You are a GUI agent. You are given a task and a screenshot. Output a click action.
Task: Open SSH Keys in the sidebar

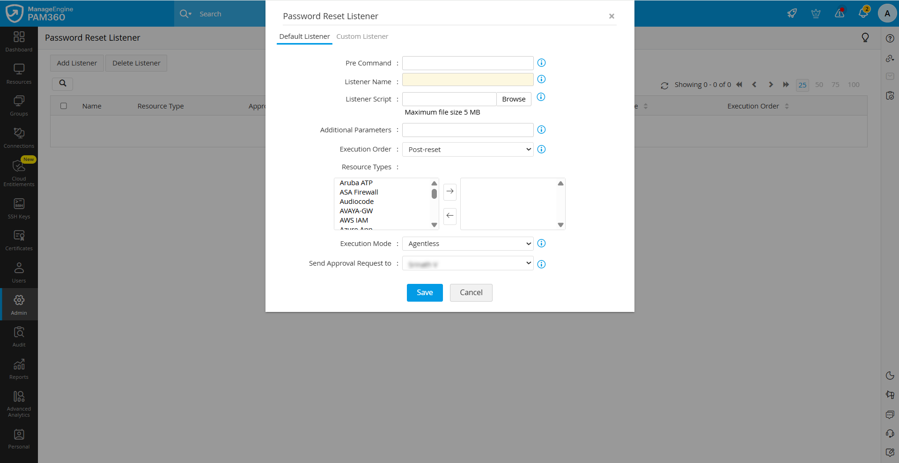click(x=19, y=208)
